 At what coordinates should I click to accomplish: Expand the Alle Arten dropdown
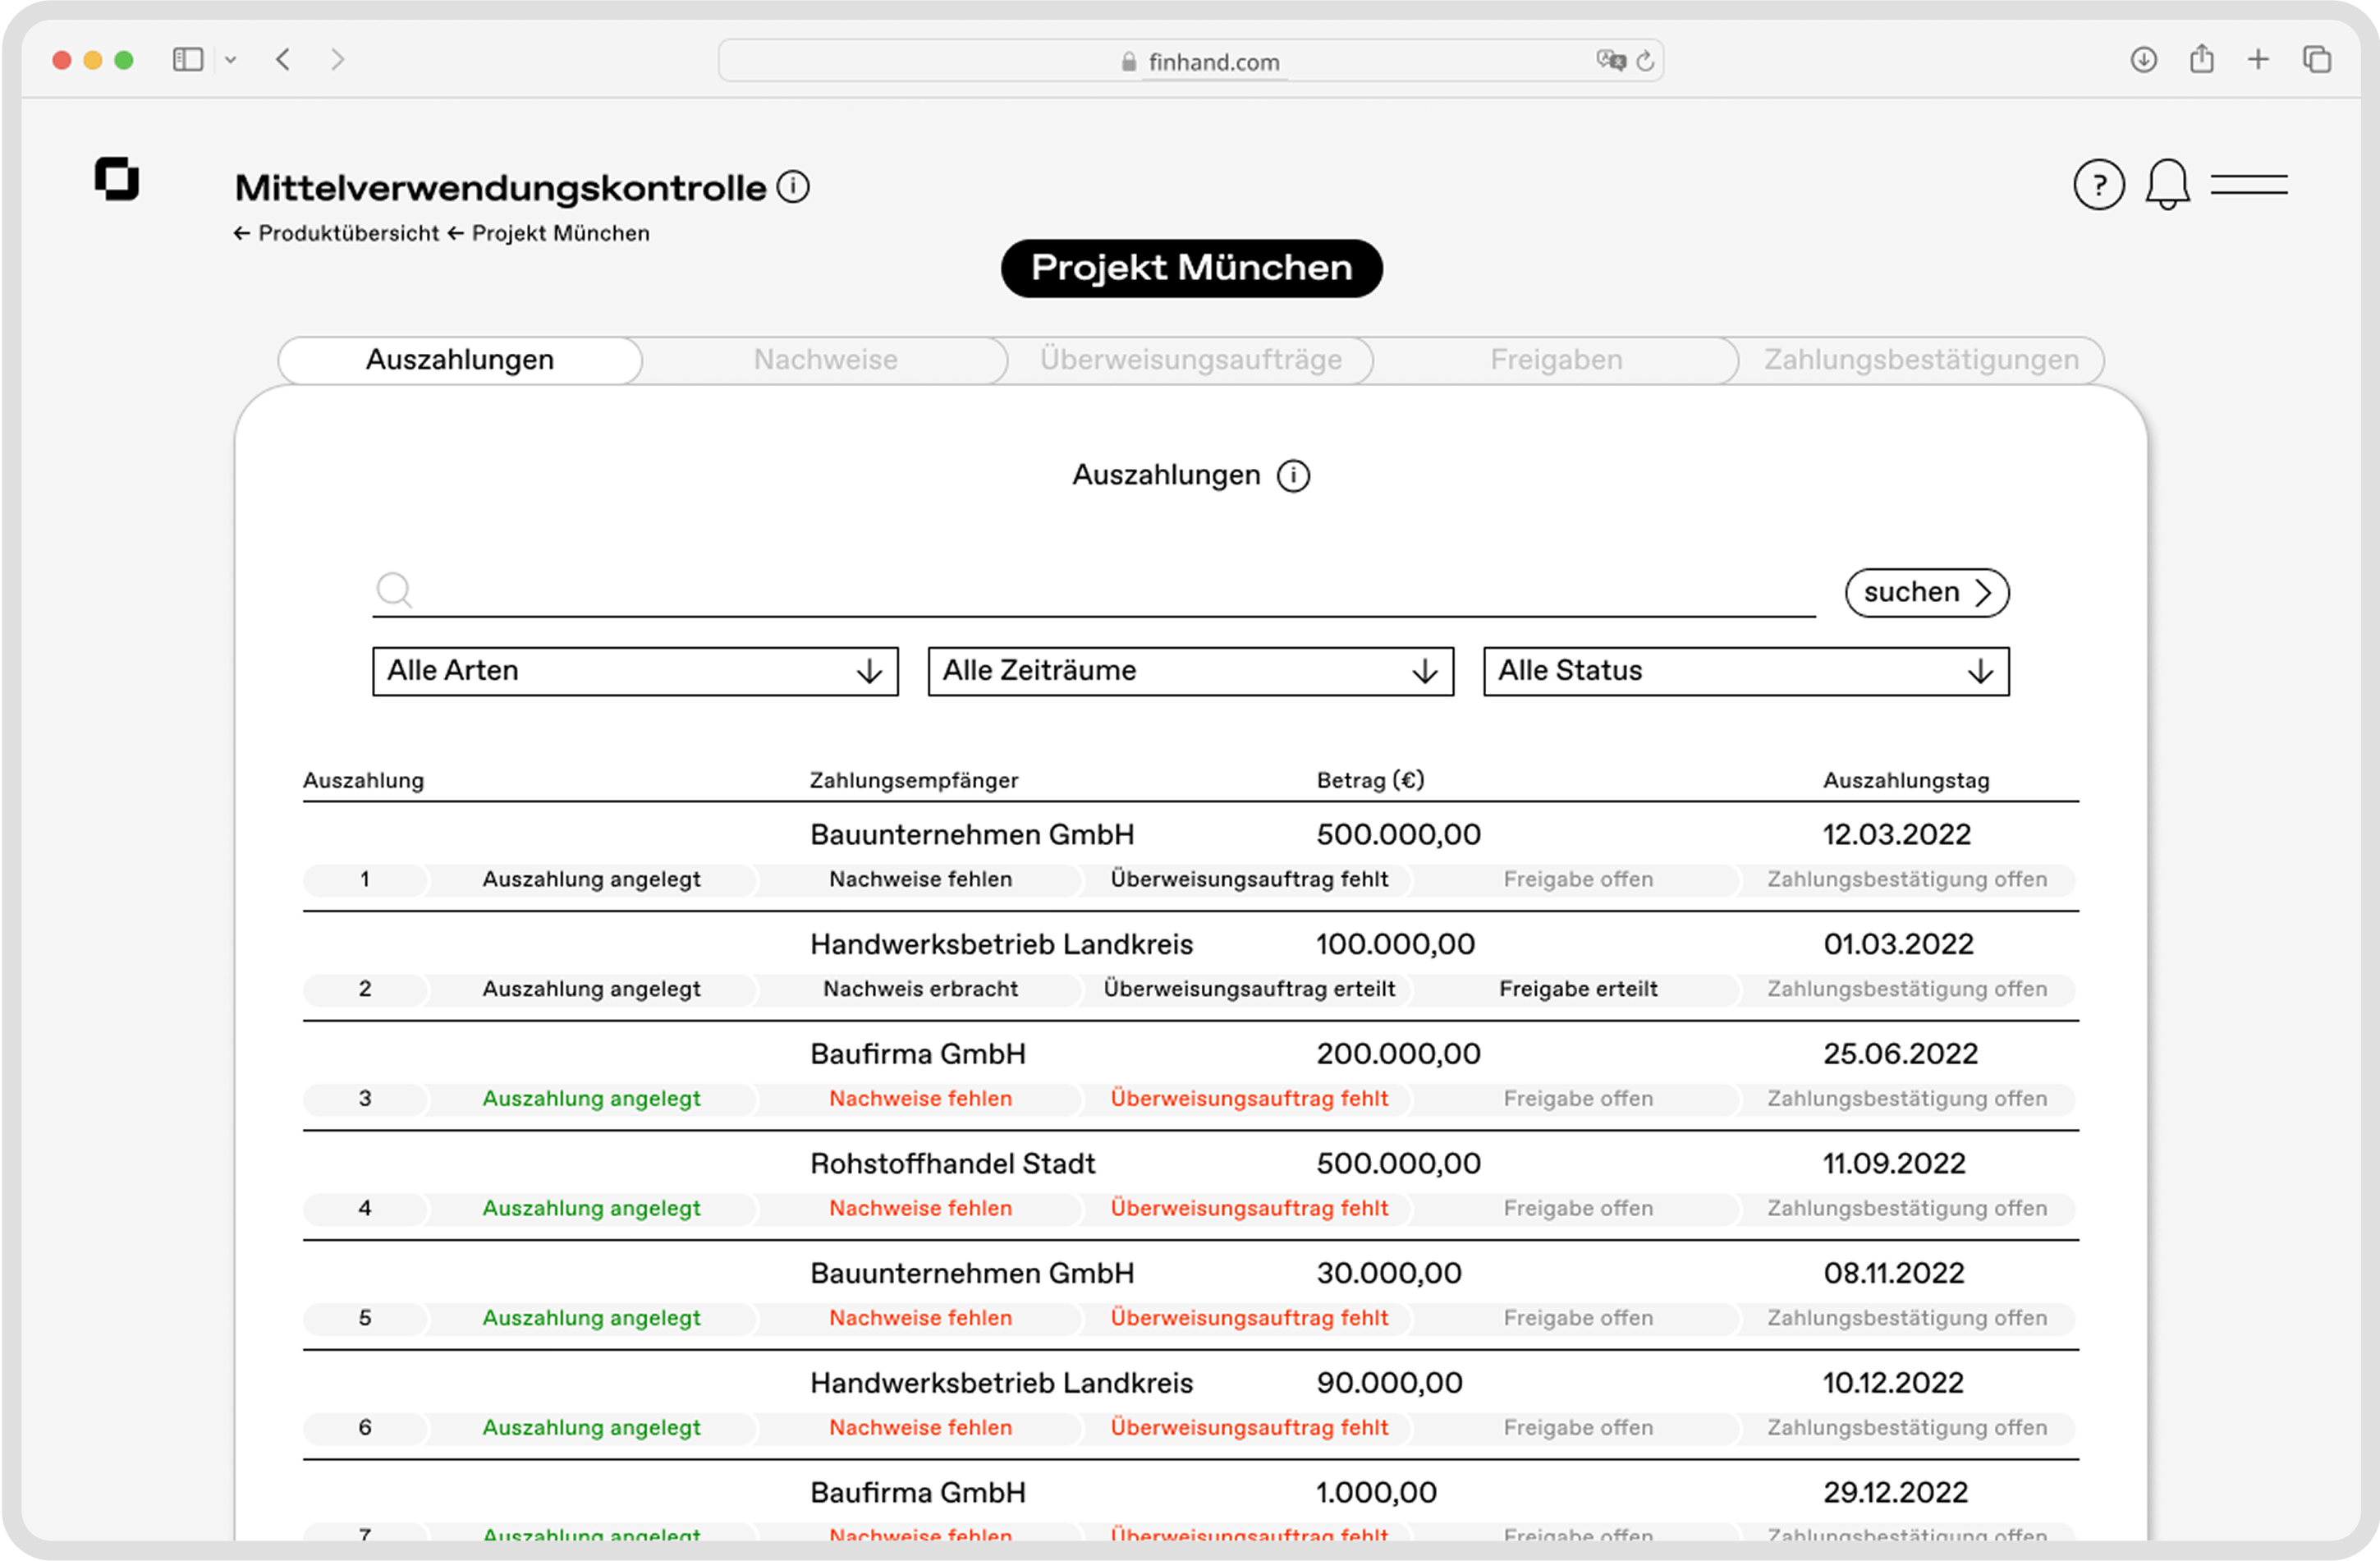tap(635, 671)
